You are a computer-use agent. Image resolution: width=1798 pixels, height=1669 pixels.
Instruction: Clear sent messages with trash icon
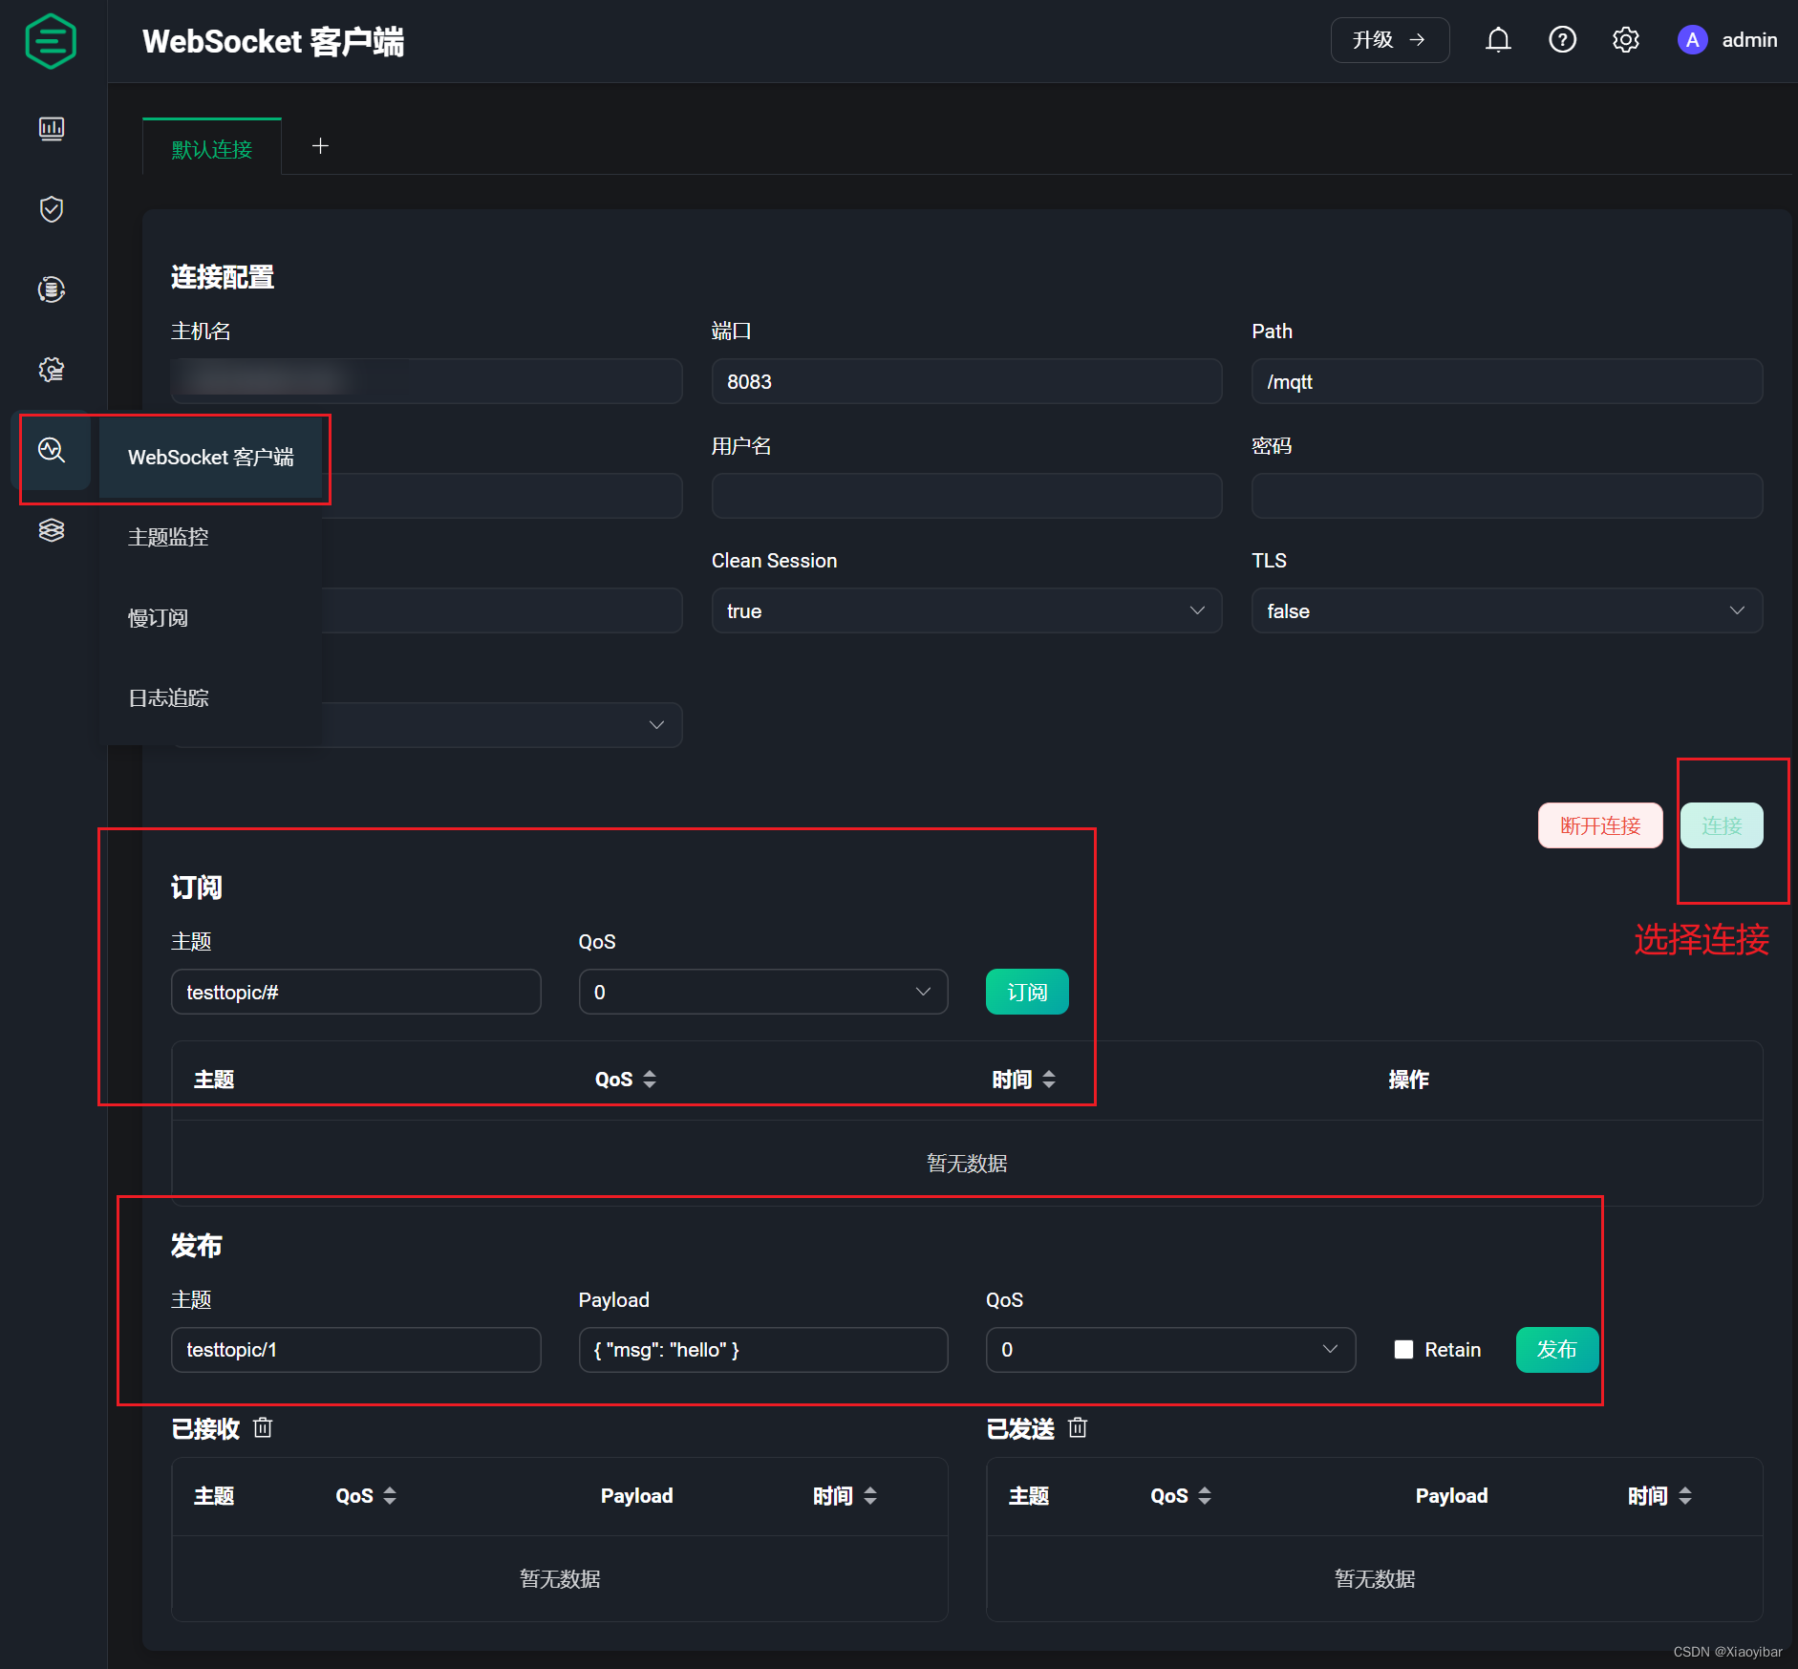pos(1078,1427)
